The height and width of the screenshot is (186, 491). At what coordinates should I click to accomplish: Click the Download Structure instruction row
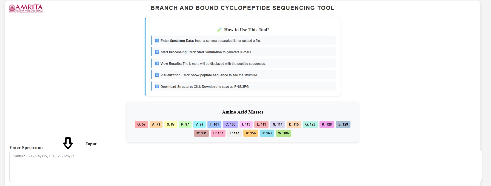[x=243, y=87]
